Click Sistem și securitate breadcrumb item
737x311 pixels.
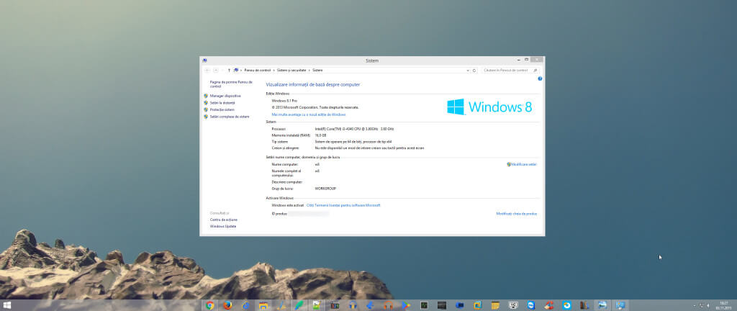tap(291, 71)
